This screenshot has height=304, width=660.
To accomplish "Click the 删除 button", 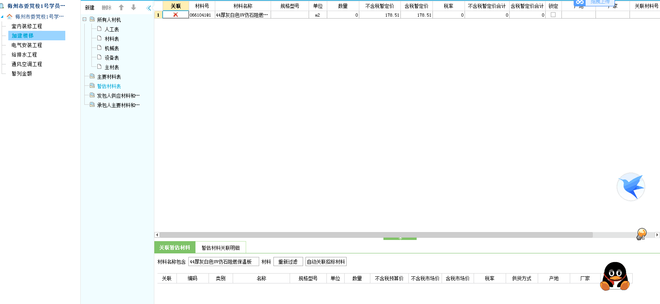I will 107,8.
